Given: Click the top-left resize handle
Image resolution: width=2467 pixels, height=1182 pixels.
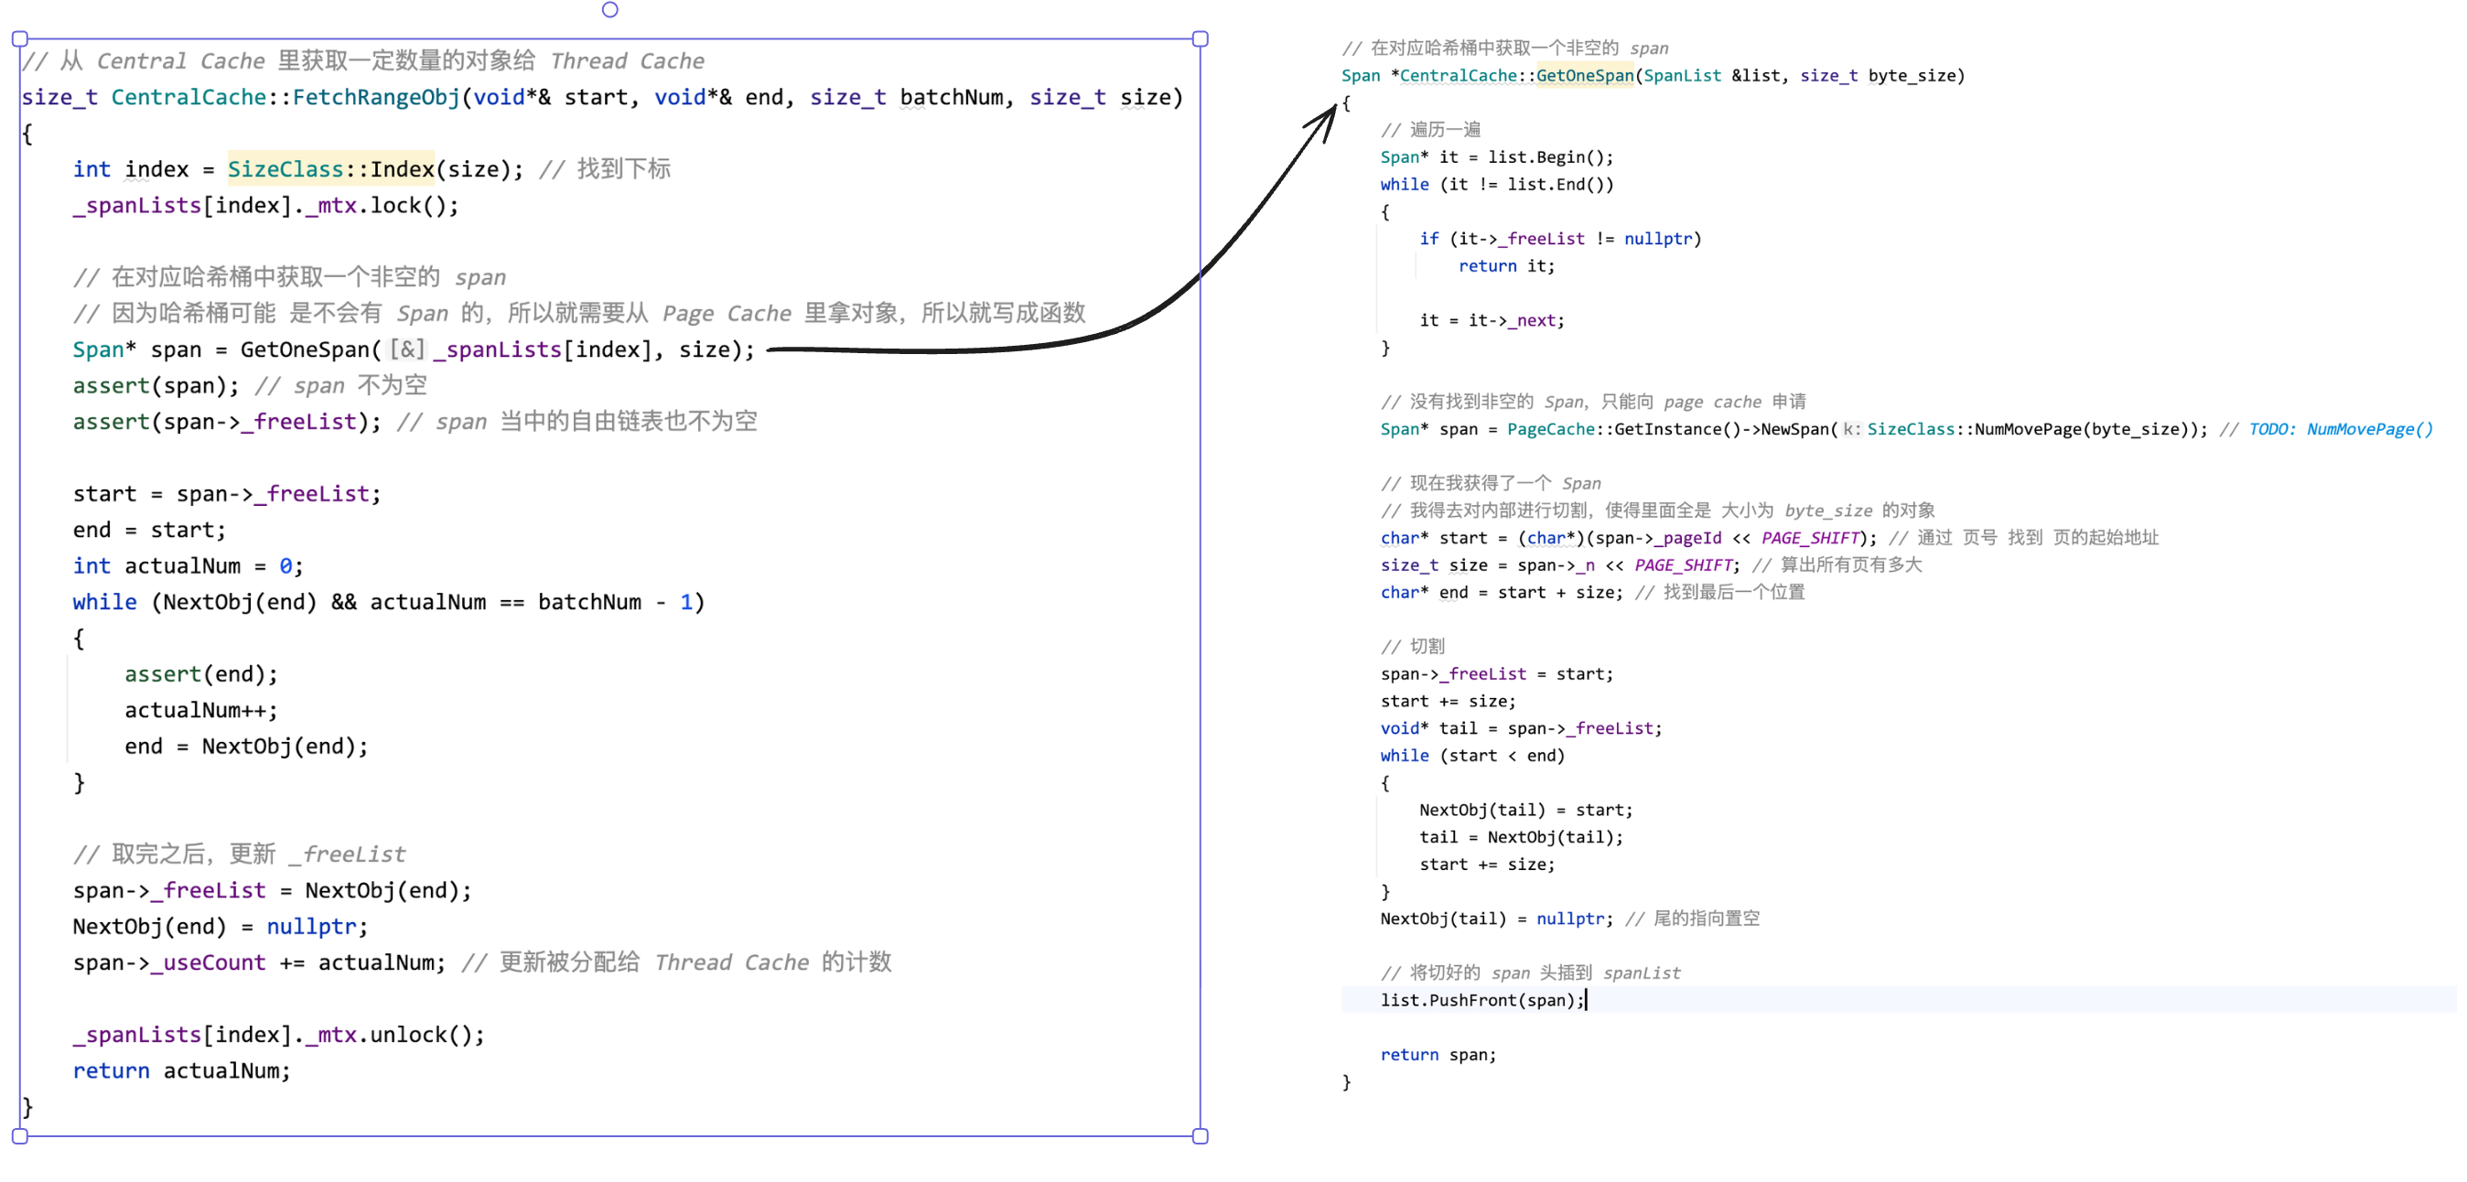Looking at the screenshot, I should click(19, 39).
